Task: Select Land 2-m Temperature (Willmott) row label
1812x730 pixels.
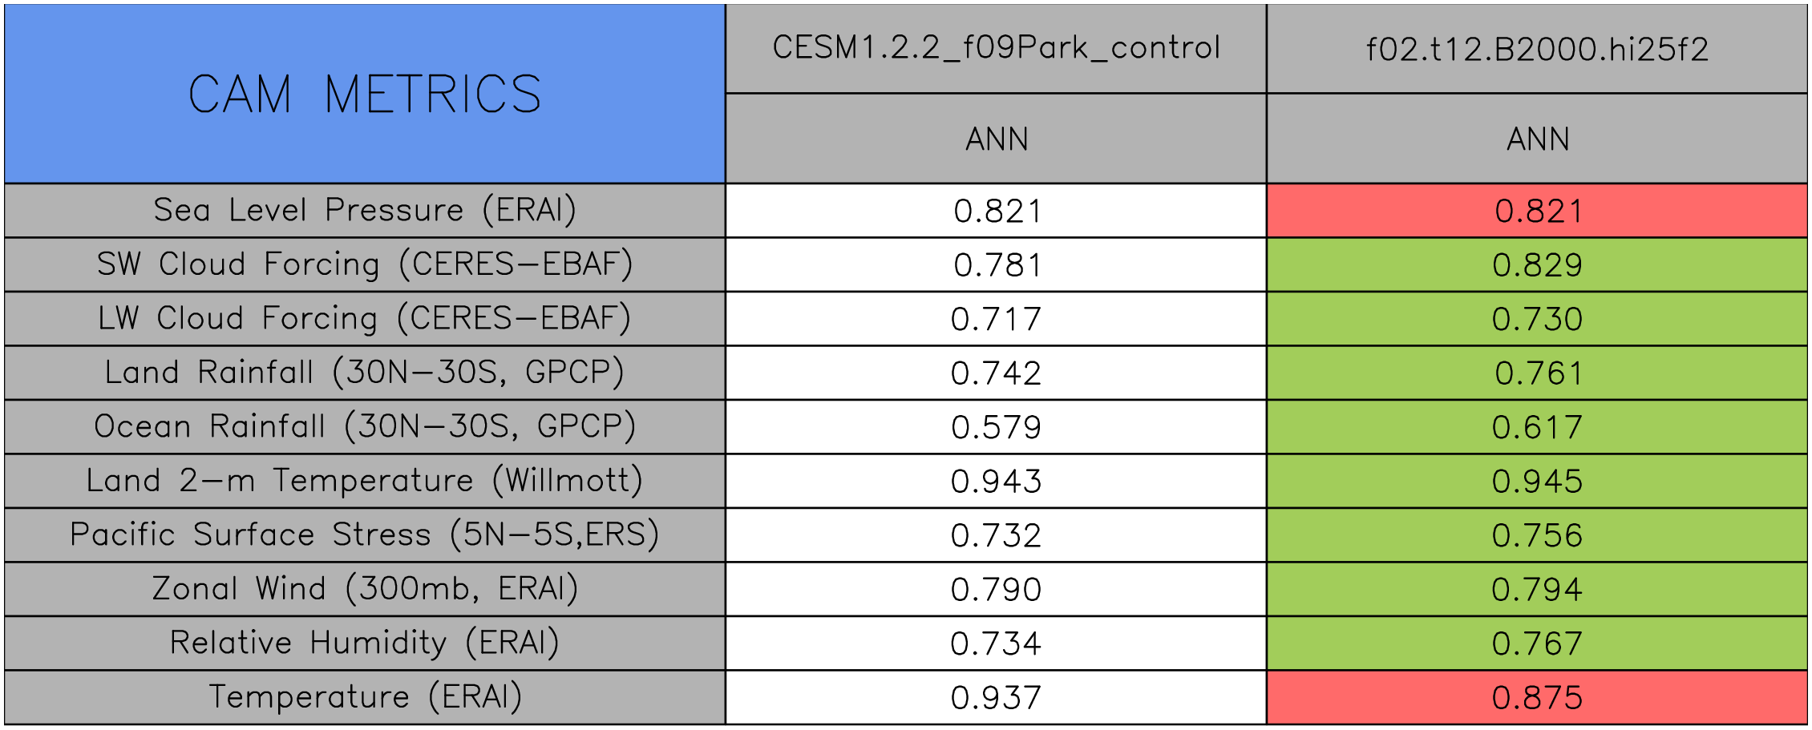Action: coord(365,481)
